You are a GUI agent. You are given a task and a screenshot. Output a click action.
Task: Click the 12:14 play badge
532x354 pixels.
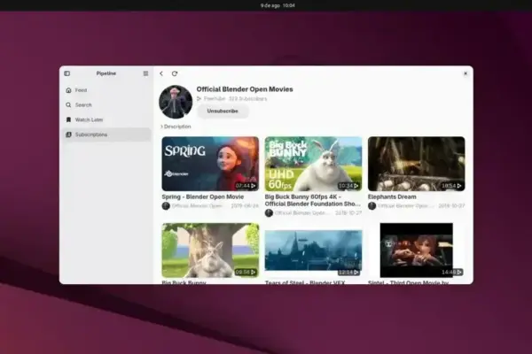[x=348, y=272]
